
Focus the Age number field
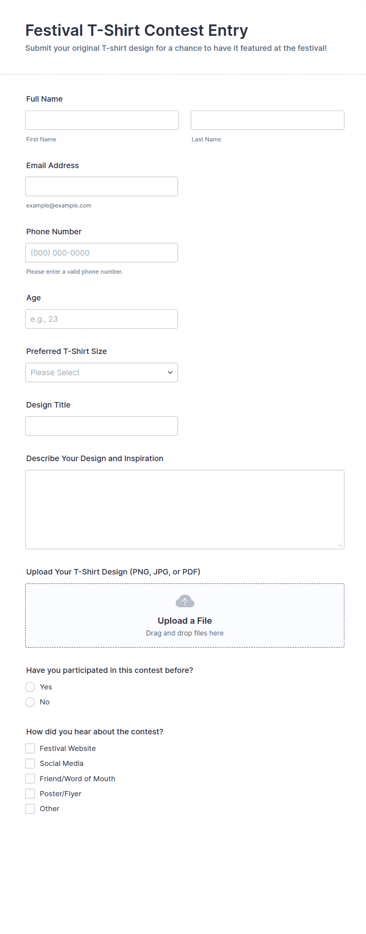(101, 319)
